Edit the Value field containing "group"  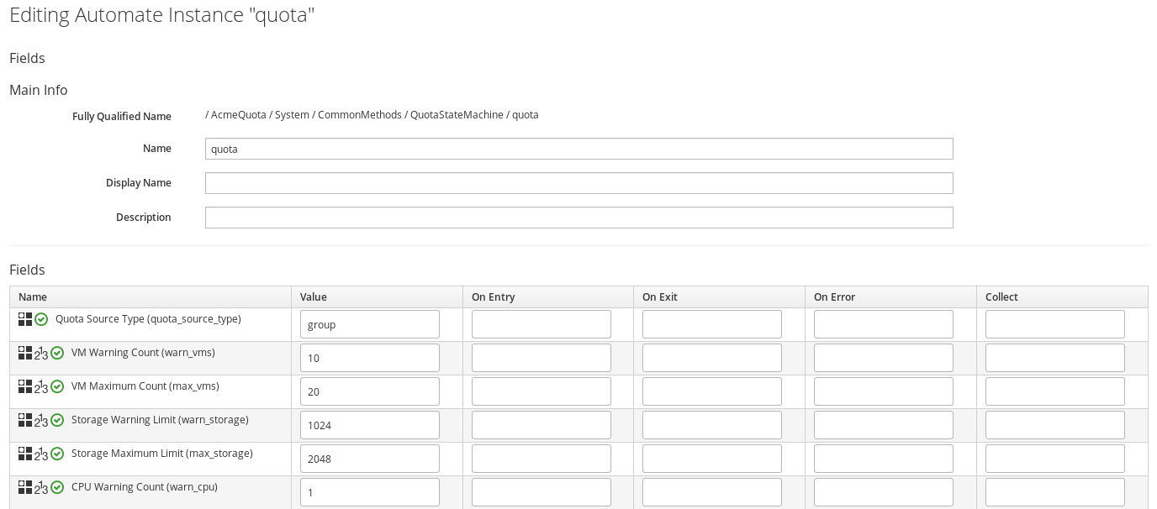pyautogui.click(x=369, y=324)
